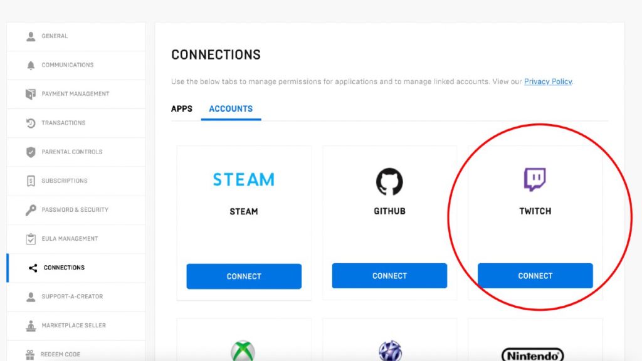
Task: Open Subscriptions in the sidebar
Action: pyautogui.click(x=64, y=181)
